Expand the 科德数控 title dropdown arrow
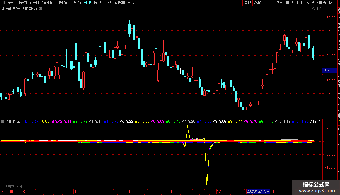The width and height of the screenshot is (340, 195). (x=40, y=9)
